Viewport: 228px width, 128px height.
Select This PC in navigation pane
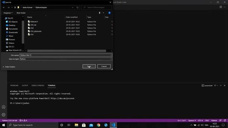pos(9,18)
